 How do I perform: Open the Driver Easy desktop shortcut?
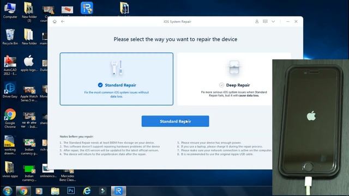point(10,90)
